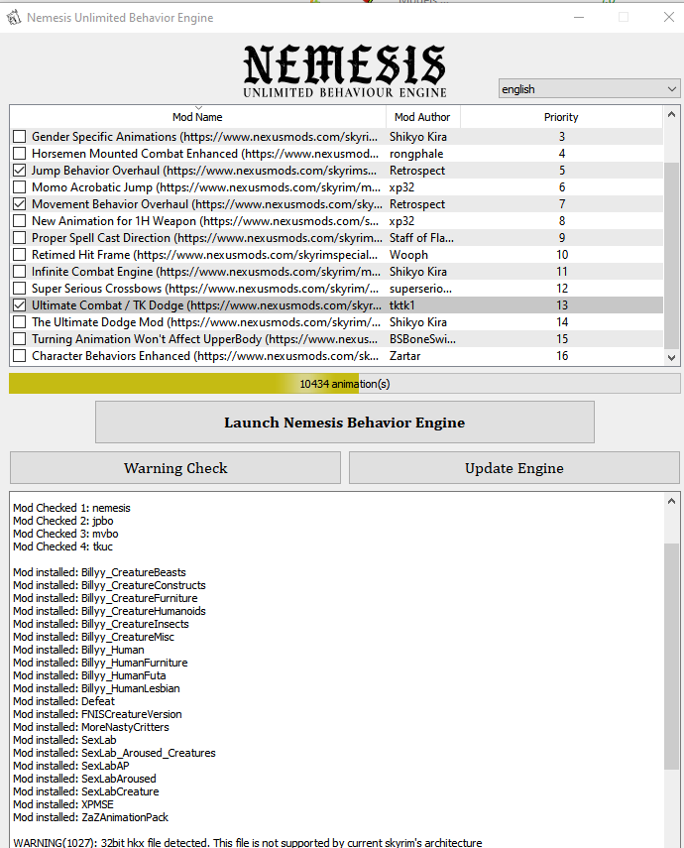684x848 pixels.
Task: Sort by Mod Name column header
Action: [x=197, y=117]
